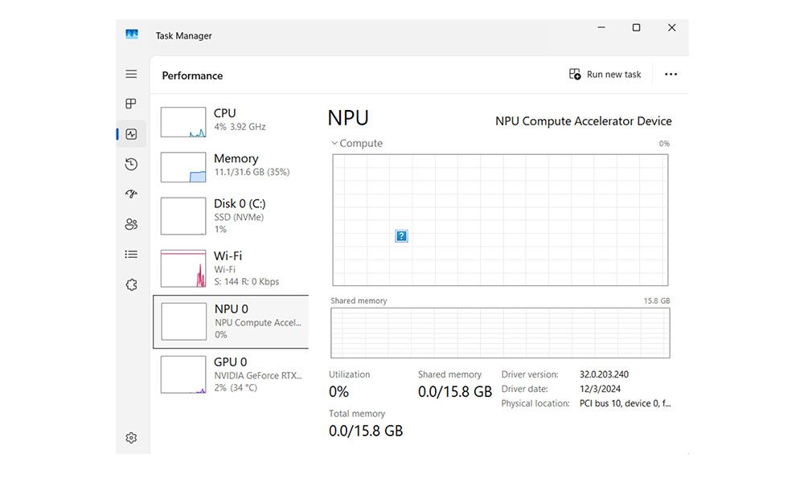The image size is (804, 482).
Task: Open the Services puzzle icon
Action: (131, 284)
